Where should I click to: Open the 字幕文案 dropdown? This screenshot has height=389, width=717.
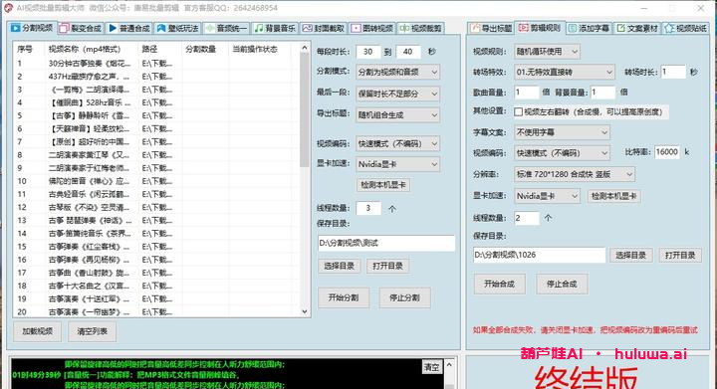(x=562, y=132)
